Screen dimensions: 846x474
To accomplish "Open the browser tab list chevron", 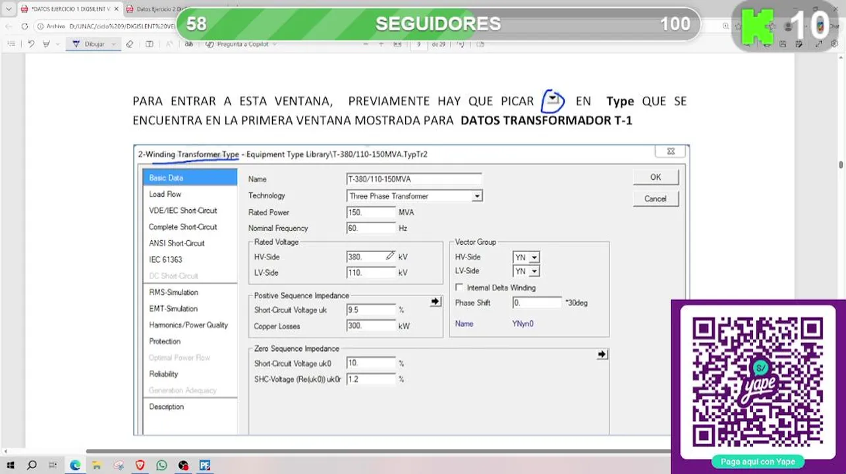I will coord(8,9).
